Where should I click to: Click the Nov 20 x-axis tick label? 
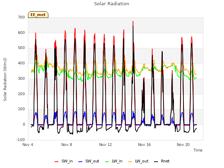(x=183, y=145)
